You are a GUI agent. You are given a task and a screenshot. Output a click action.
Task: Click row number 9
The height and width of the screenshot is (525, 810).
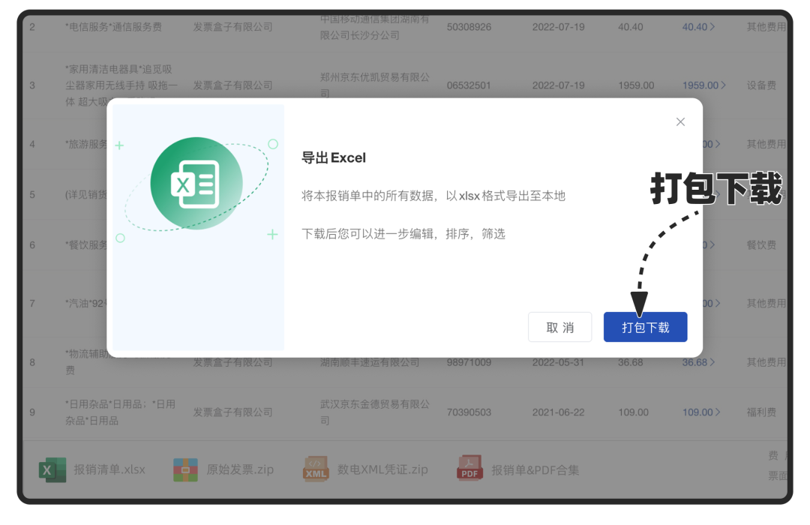coord(32,412)
